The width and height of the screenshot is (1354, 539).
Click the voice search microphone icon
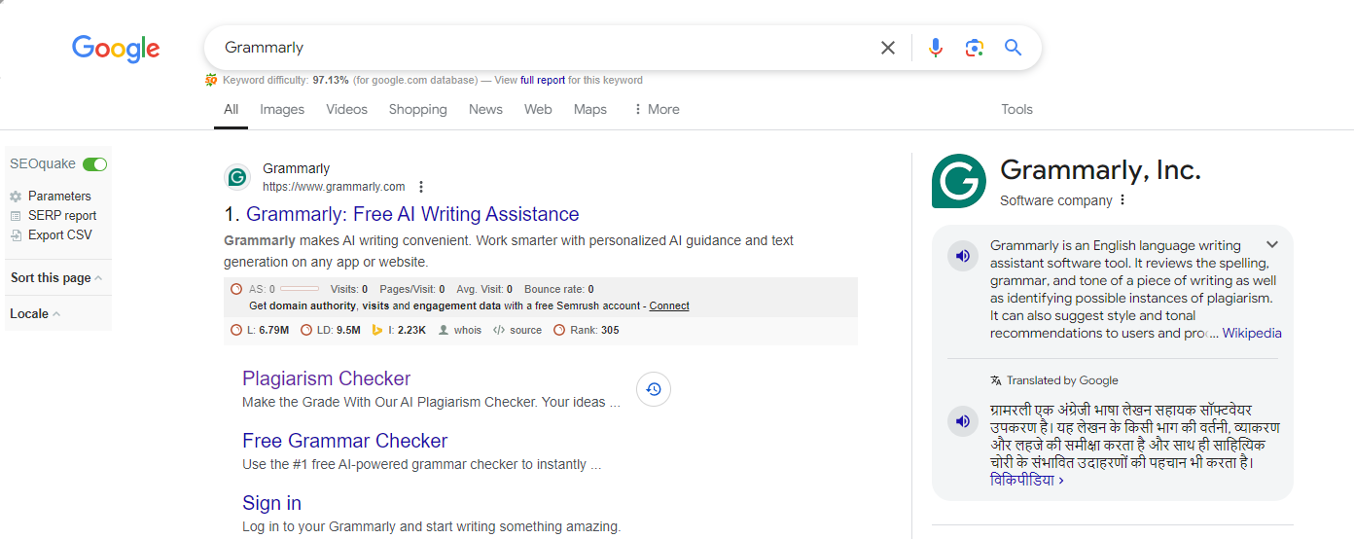(935, 48)
